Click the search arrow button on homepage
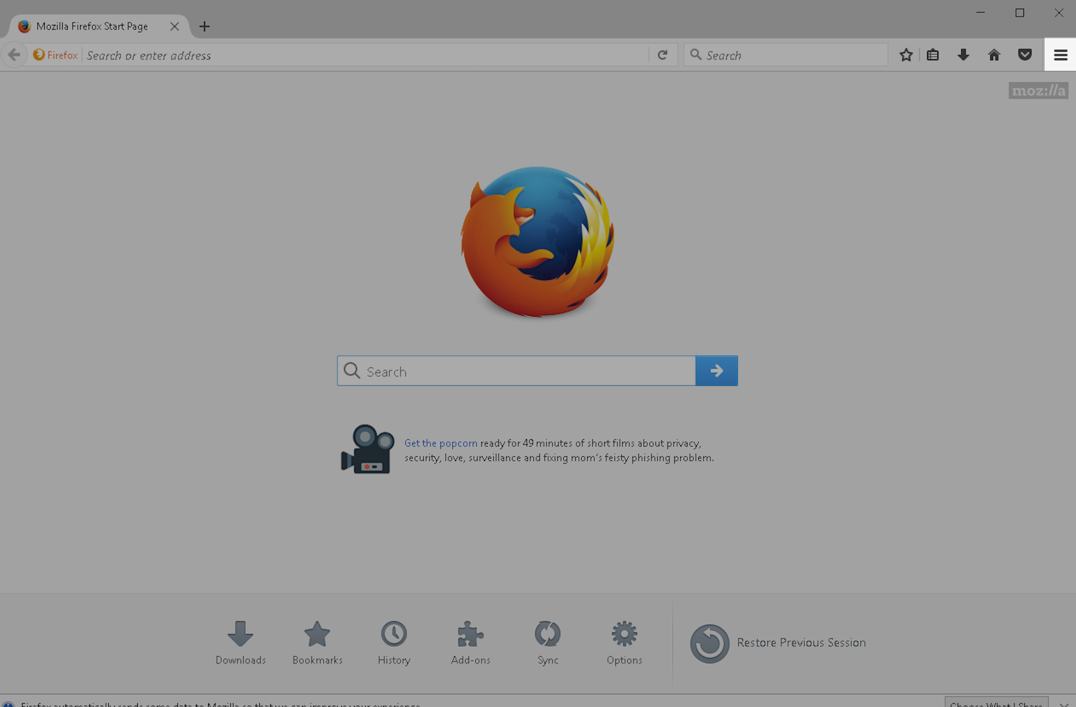 [717, 371]
